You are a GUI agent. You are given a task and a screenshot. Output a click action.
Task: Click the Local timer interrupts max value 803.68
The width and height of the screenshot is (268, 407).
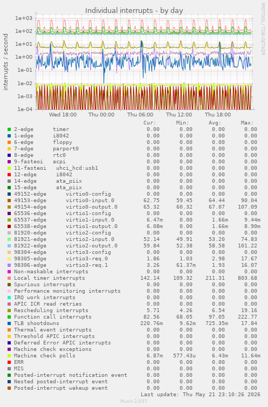pos(248,278)
